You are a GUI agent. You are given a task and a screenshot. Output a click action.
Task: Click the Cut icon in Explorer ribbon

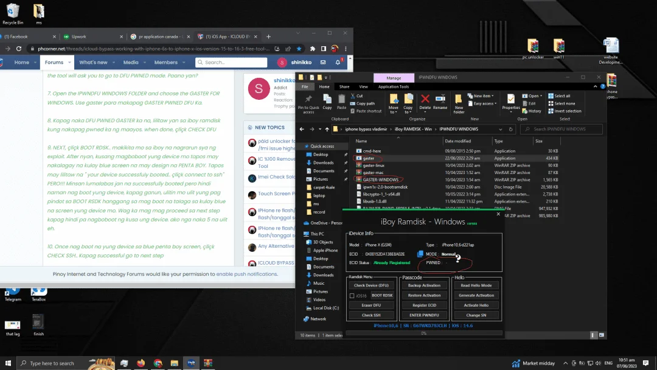pos(353,96)
